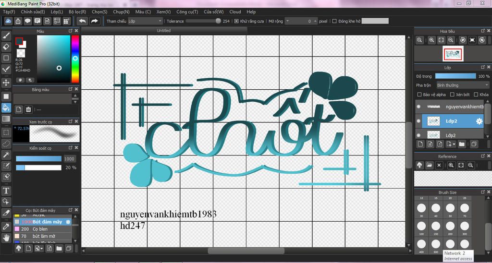Open the Tham chiếu Lớp dropdown
The width and height of the screenshot is (492, 263).
[x=145, y=21]
